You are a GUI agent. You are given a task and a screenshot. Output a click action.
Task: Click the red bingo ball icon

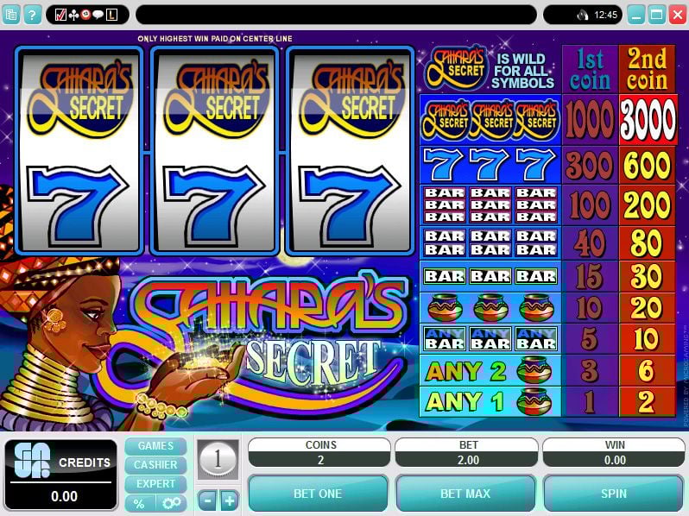(x=85, y=15)
